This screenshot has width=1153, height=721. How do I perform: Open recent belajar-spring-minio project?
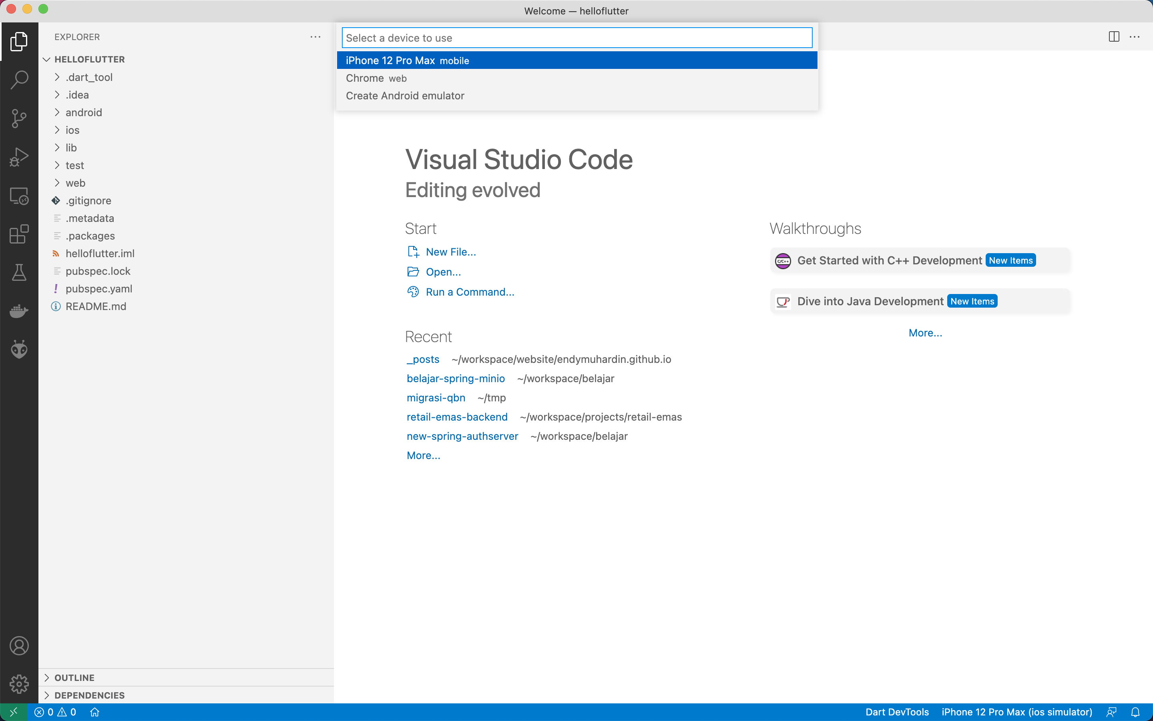[456, 378]
